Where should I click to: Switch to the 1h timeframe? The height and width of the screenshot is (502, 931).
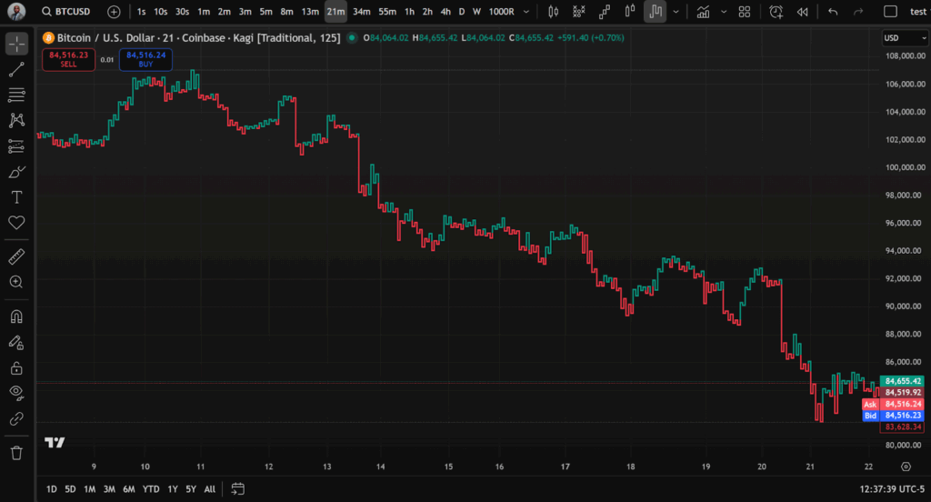coord(409,12)
